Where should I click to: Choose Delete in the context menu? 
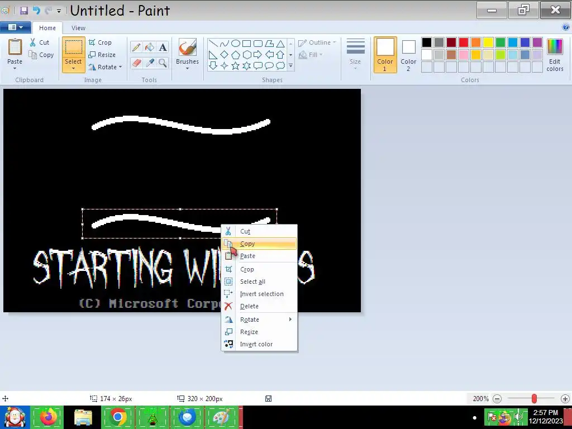[x=259, y=307]
